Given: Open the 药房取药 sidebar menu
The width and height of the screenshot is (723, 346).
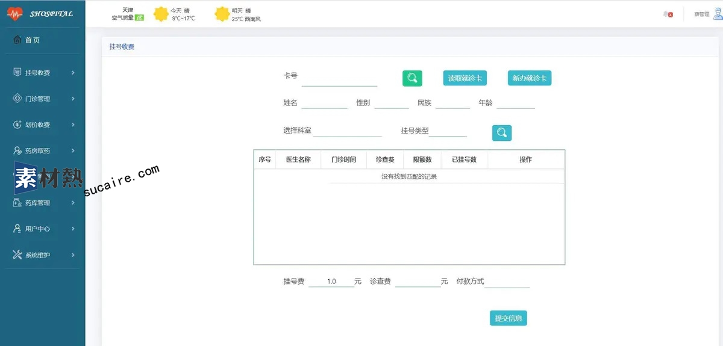Looking at the screenshot, I should (42, 151).
